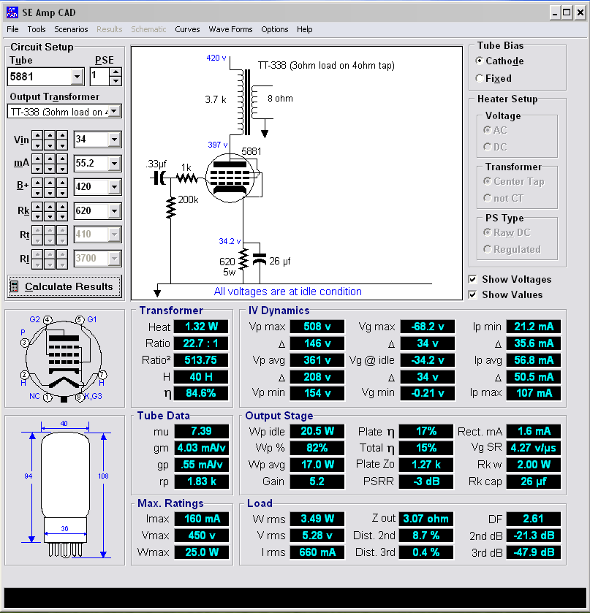Open the File menu

coord(12,29)
